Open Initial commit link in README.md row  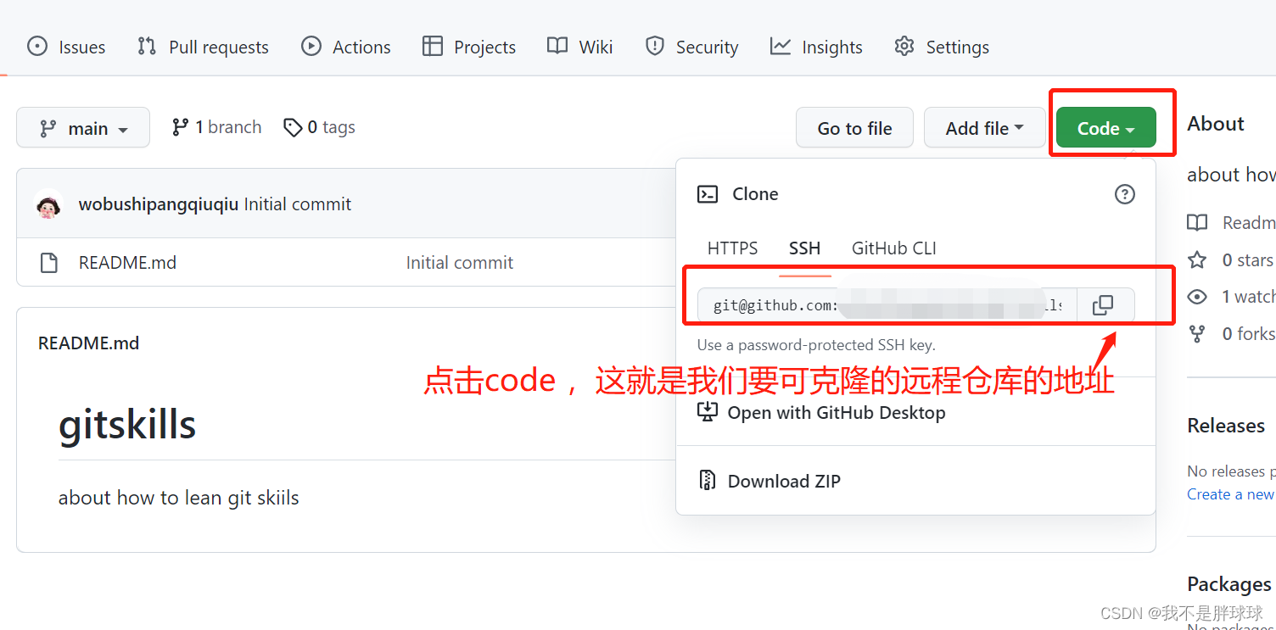pyautogui.click(x=460, y=263)
